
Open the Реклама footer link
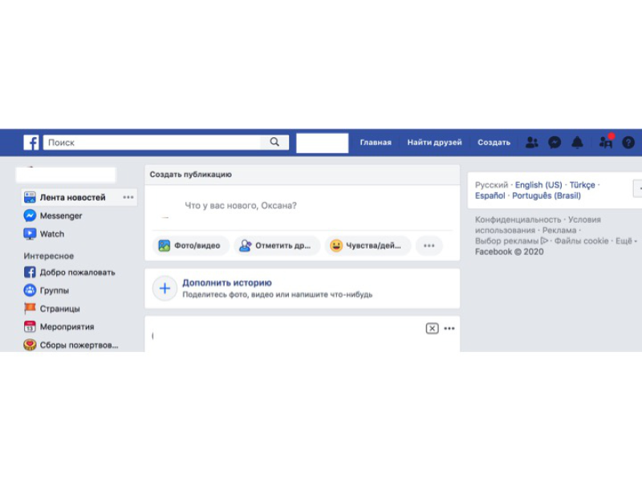[559, 230]
